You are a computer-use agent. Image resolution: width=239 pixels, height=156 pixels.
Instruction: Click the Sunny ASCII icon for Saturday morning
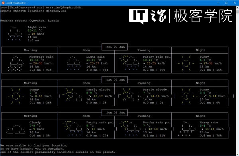pyautogui.click(x=16, y=96)
